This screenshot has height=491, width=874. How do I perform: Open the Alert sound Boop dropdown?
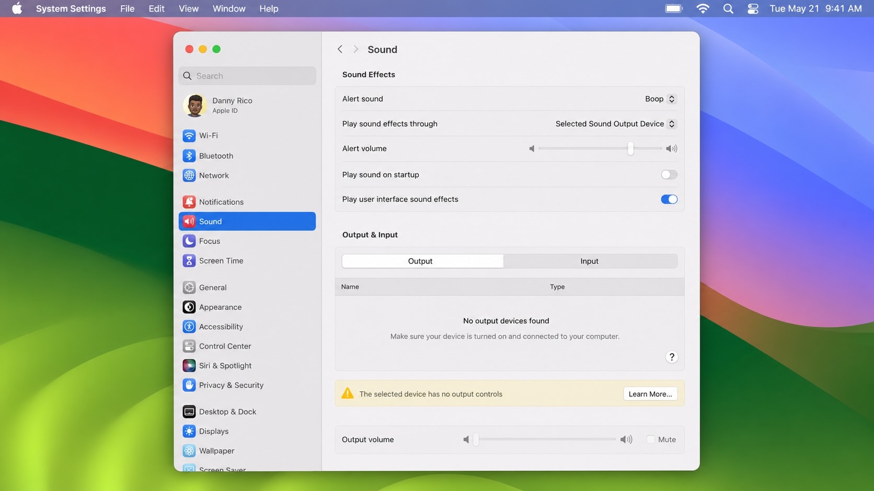click(661, 99)
